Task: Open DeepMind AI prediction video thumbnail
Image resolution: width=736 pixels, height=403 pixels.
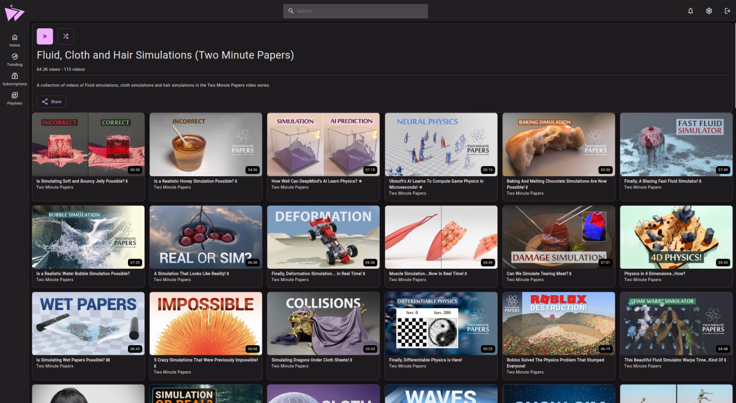Action: (x=323, y=145)
